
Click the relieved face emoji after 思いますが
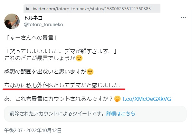pos(90,72)
